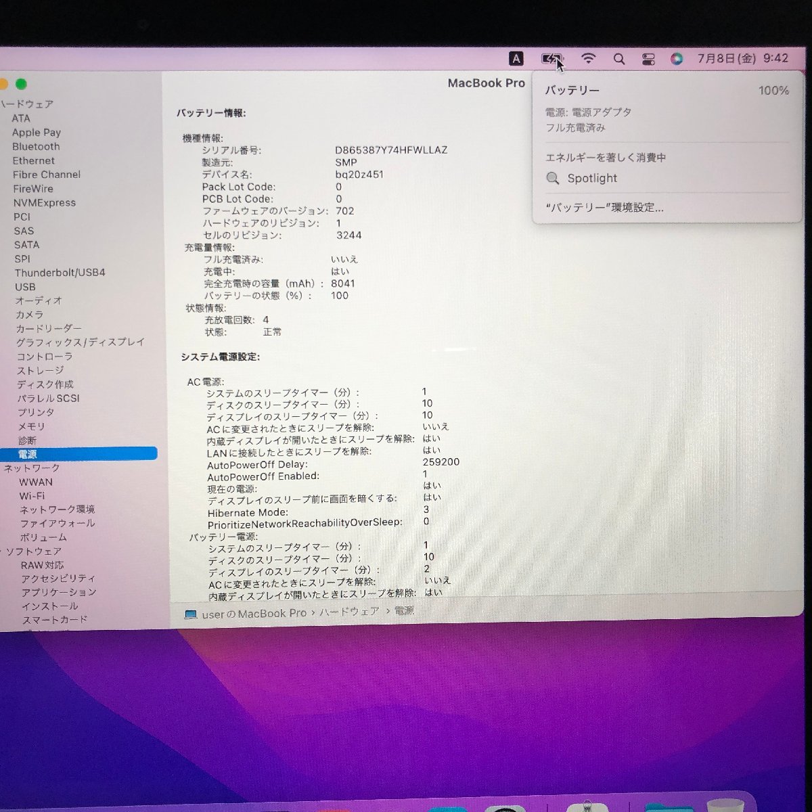Collapse the ソフトウェア section header
Image resolution: width=812 pixels, height=812 pixels.
click(x=33, y=551)
